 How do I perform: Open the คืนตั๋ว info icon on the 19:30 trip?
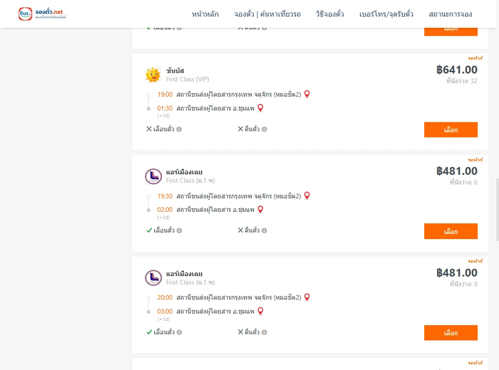tap(264, 230)
